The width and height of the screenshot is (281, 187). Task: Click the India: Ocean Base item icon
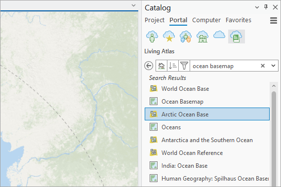154,165
